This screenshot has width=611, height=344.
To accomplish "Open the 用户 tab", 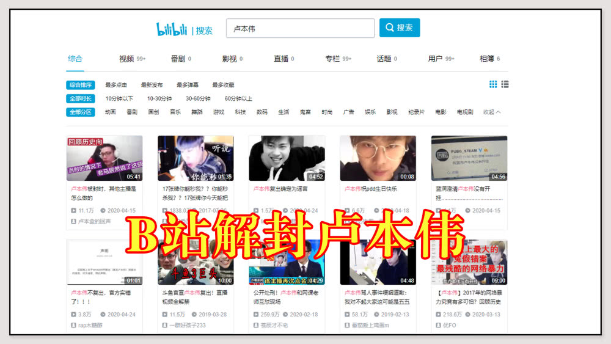I will (x=441, y=59).
